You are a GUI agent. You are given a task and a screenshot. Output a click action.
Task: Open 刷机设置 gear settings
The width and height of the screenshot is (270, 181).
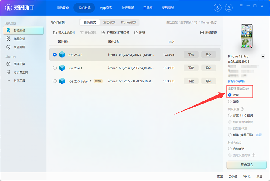tap(208, 33)
